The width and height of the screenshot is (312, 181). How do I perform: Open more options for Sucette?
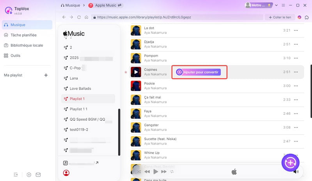click(296, 141)
